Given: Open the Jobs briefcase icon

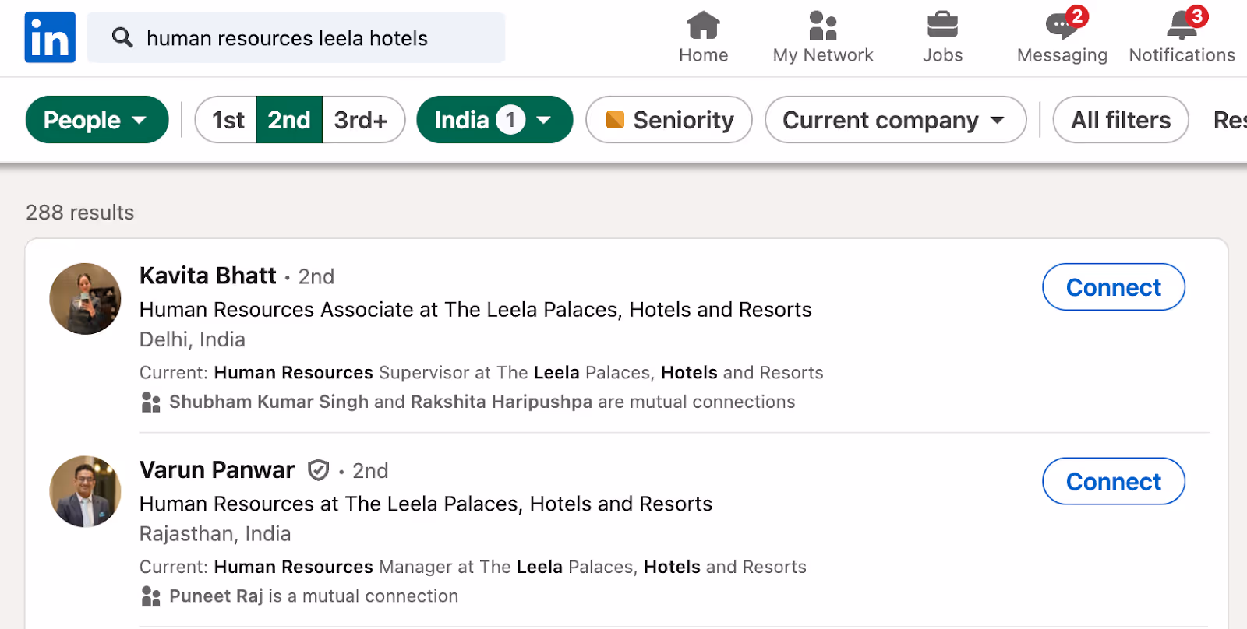Looking at the screenshot, I should tap(942, 26).
